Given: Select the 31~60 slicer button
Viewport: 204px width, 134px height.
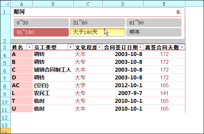Looking at the screenshot, I should 97,23.
